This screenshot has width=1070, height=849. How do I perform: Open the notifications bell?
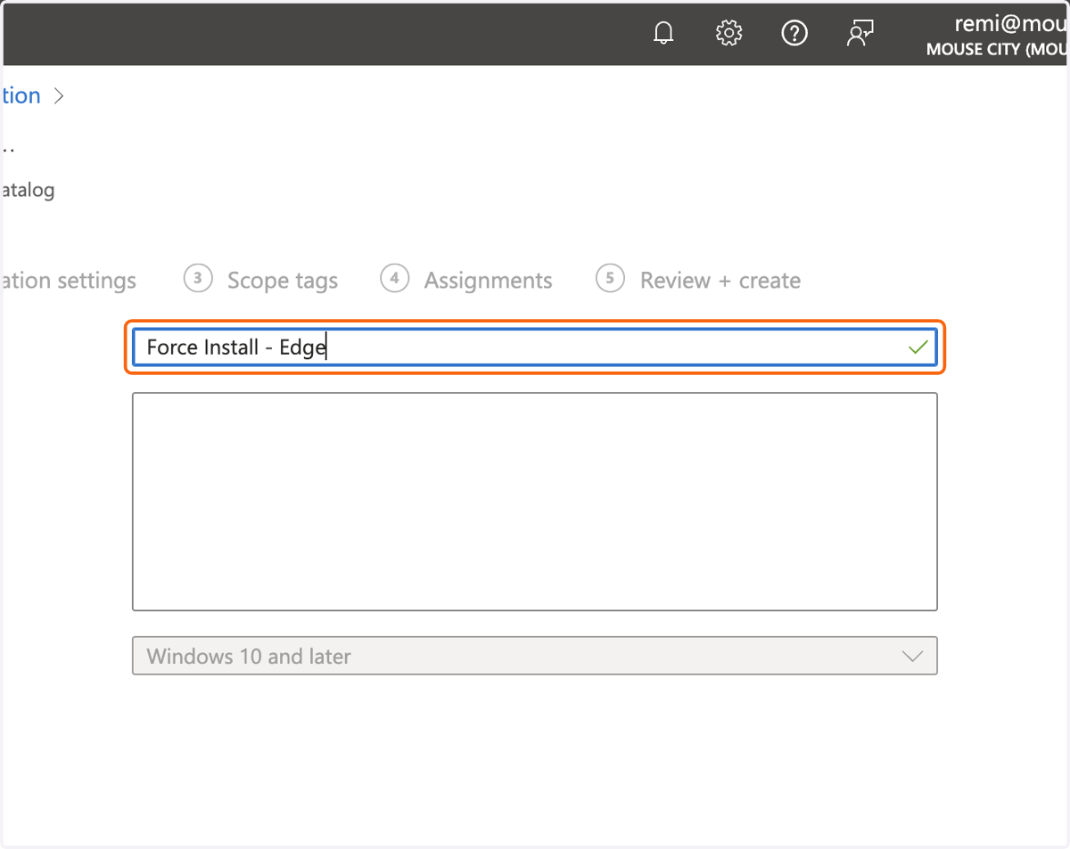(663, 34)
